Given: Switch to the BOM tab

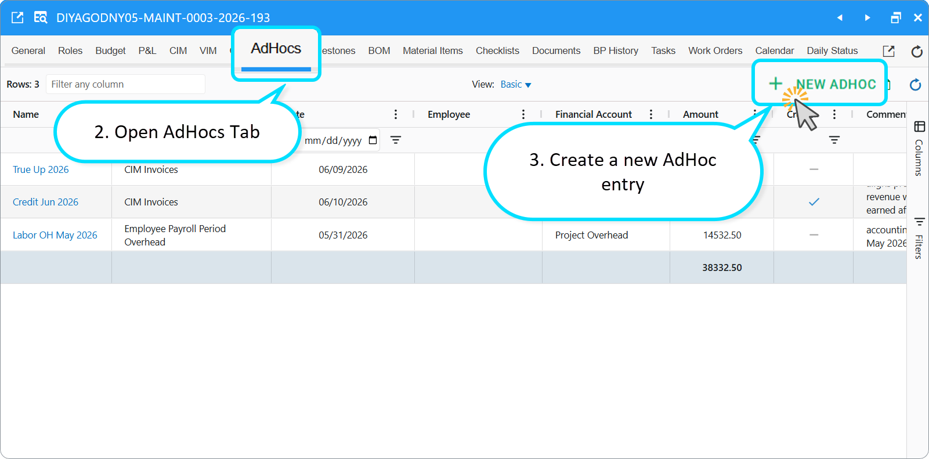Looking at the screenshot, I should [x=379, y=50].
